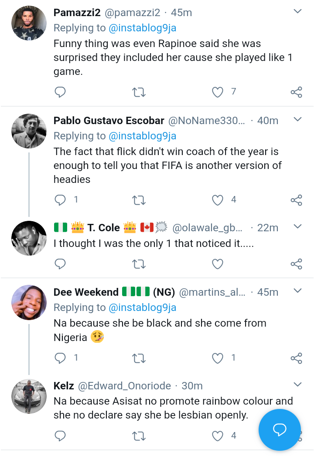314x456 pixels.
Task: Open the floating compose reply button
Action: 280,430
